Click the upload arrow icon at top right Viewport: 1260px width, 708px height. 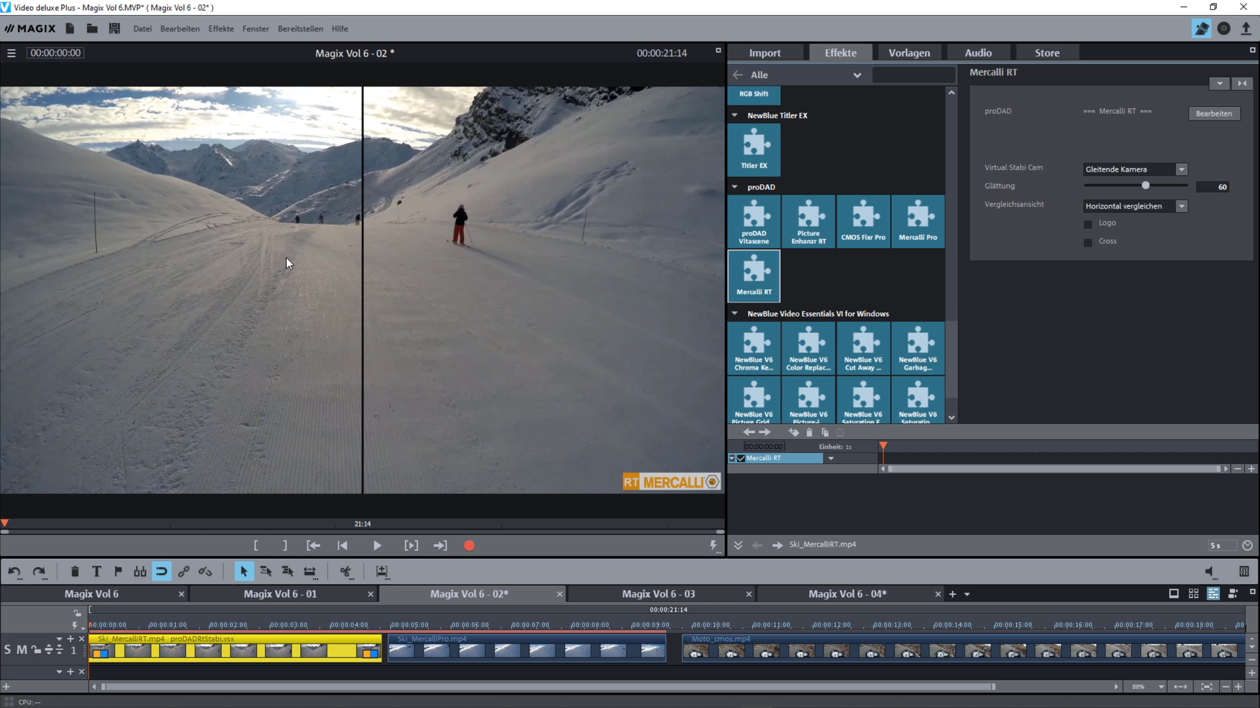point(1246,29)
